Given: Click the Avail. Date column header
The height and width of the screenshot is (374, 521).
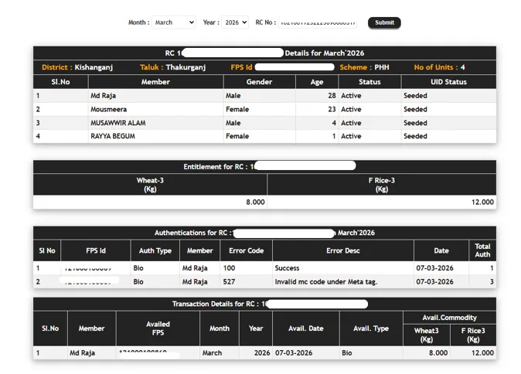Looking at the screenshot, I should tap(305, 328).
